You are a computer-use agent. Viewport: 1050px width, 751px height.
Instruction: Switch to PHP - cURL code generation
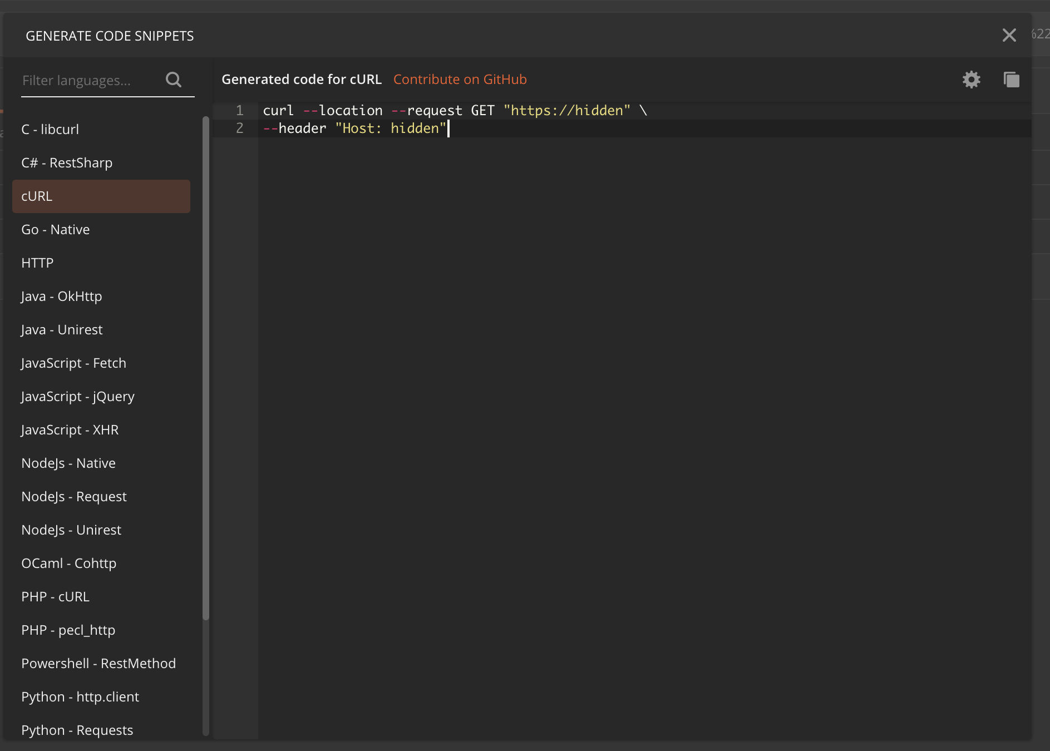[x=55, y=596]
